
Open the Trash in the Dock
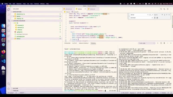point(3,73)
